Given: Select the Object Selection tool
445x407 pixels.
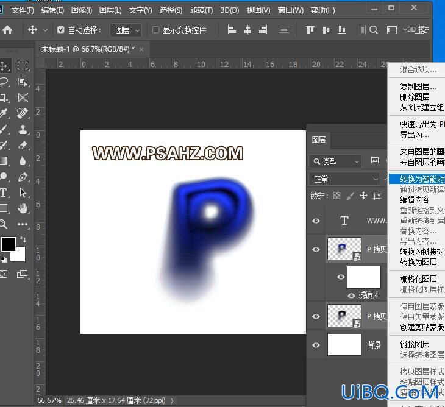Looking at the screenshot, I should pos(23,82).
